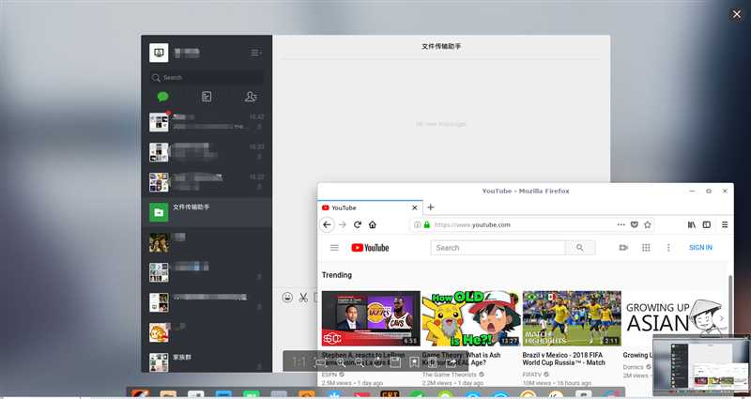Fit image to window in viewer toolbar
This screenshot has width=751, height=399.
click(320, 361)
